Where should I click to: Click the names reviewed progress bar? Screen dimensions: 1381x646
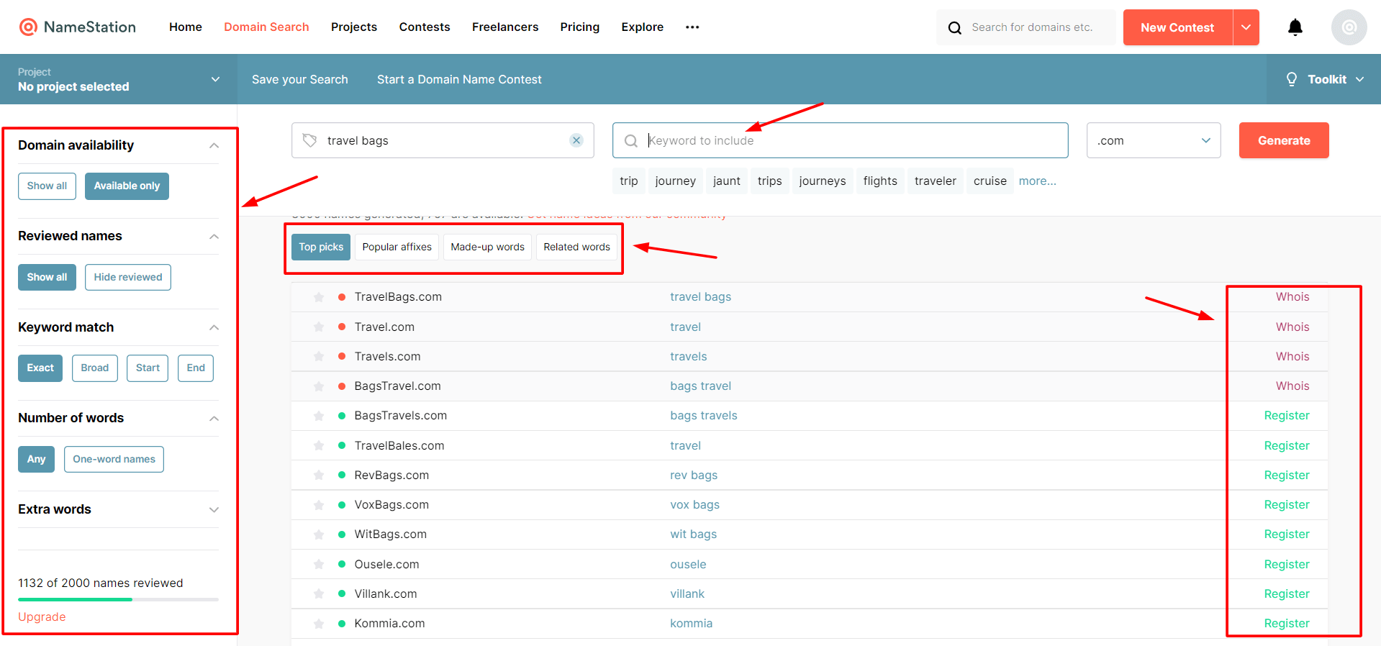(118, 599)
